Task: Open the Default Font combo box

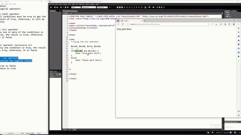Action: (x=89, y=7)
